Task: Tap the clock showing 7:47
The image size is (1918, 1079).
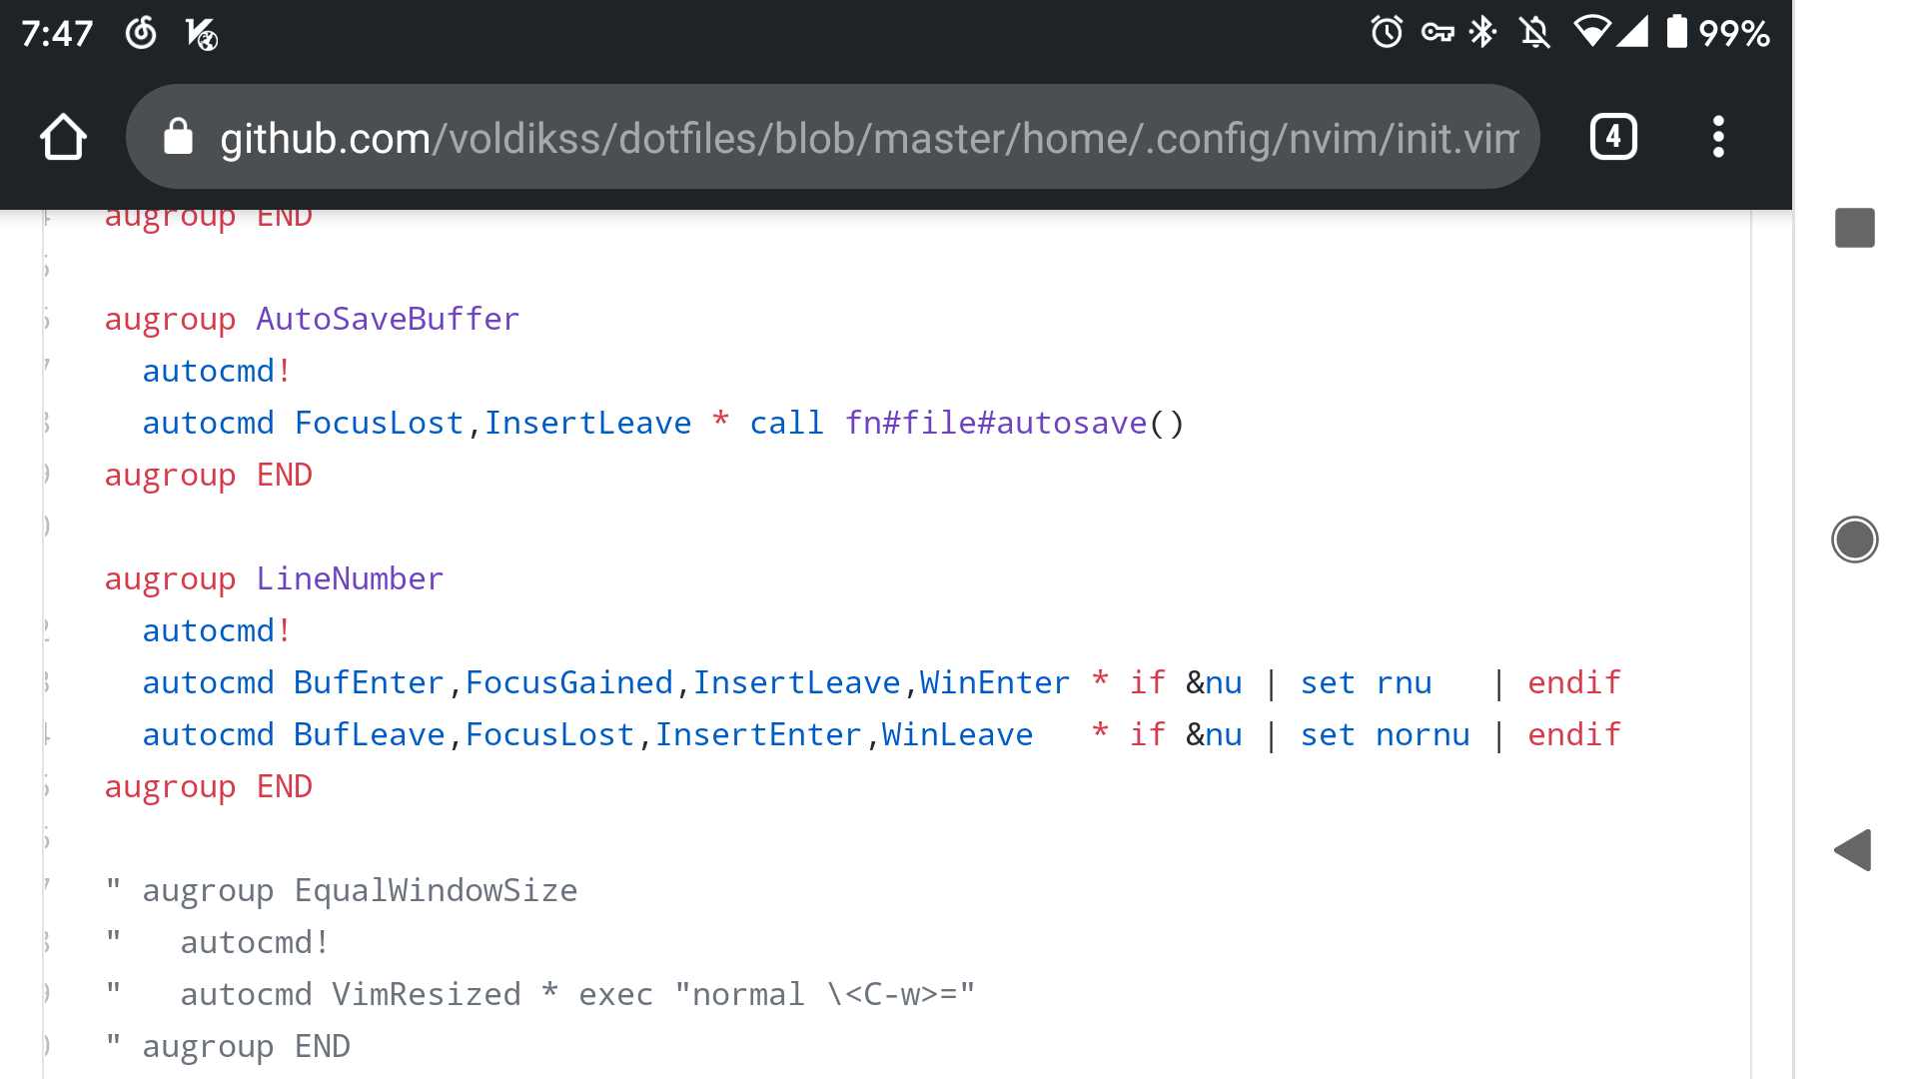Action: coord(57,33)
